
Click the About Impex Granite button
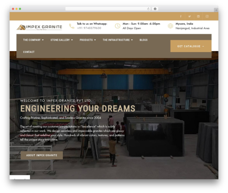coord(41,155)
